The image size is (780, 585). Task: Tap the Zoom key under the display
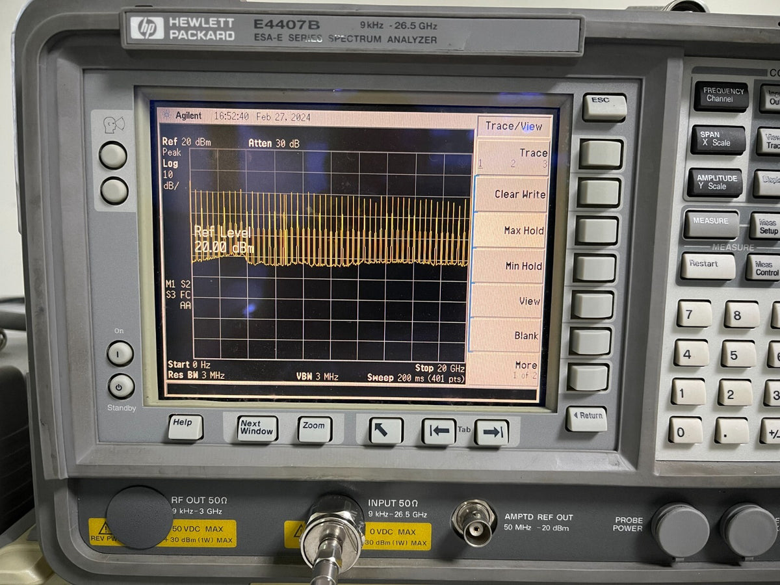coord(315,430)
